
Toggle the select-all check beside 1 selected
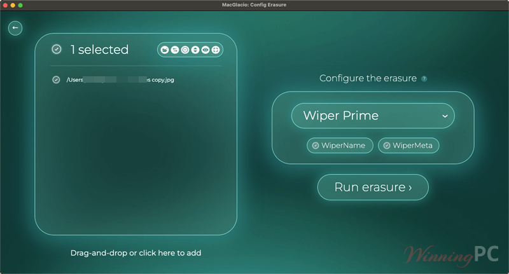point(57,50)
